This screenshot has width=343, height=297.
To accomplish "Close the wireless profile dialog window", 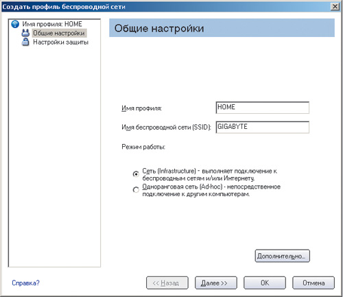I will (335, 6).
